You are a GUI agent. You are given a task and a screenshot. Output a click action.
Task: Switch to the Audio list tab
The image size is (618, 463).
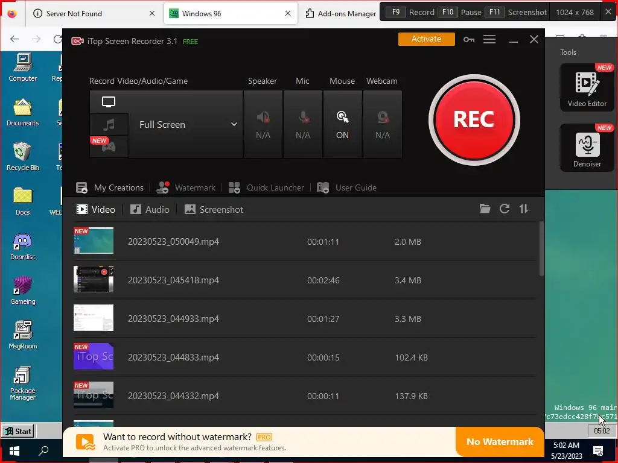(150, 209)
